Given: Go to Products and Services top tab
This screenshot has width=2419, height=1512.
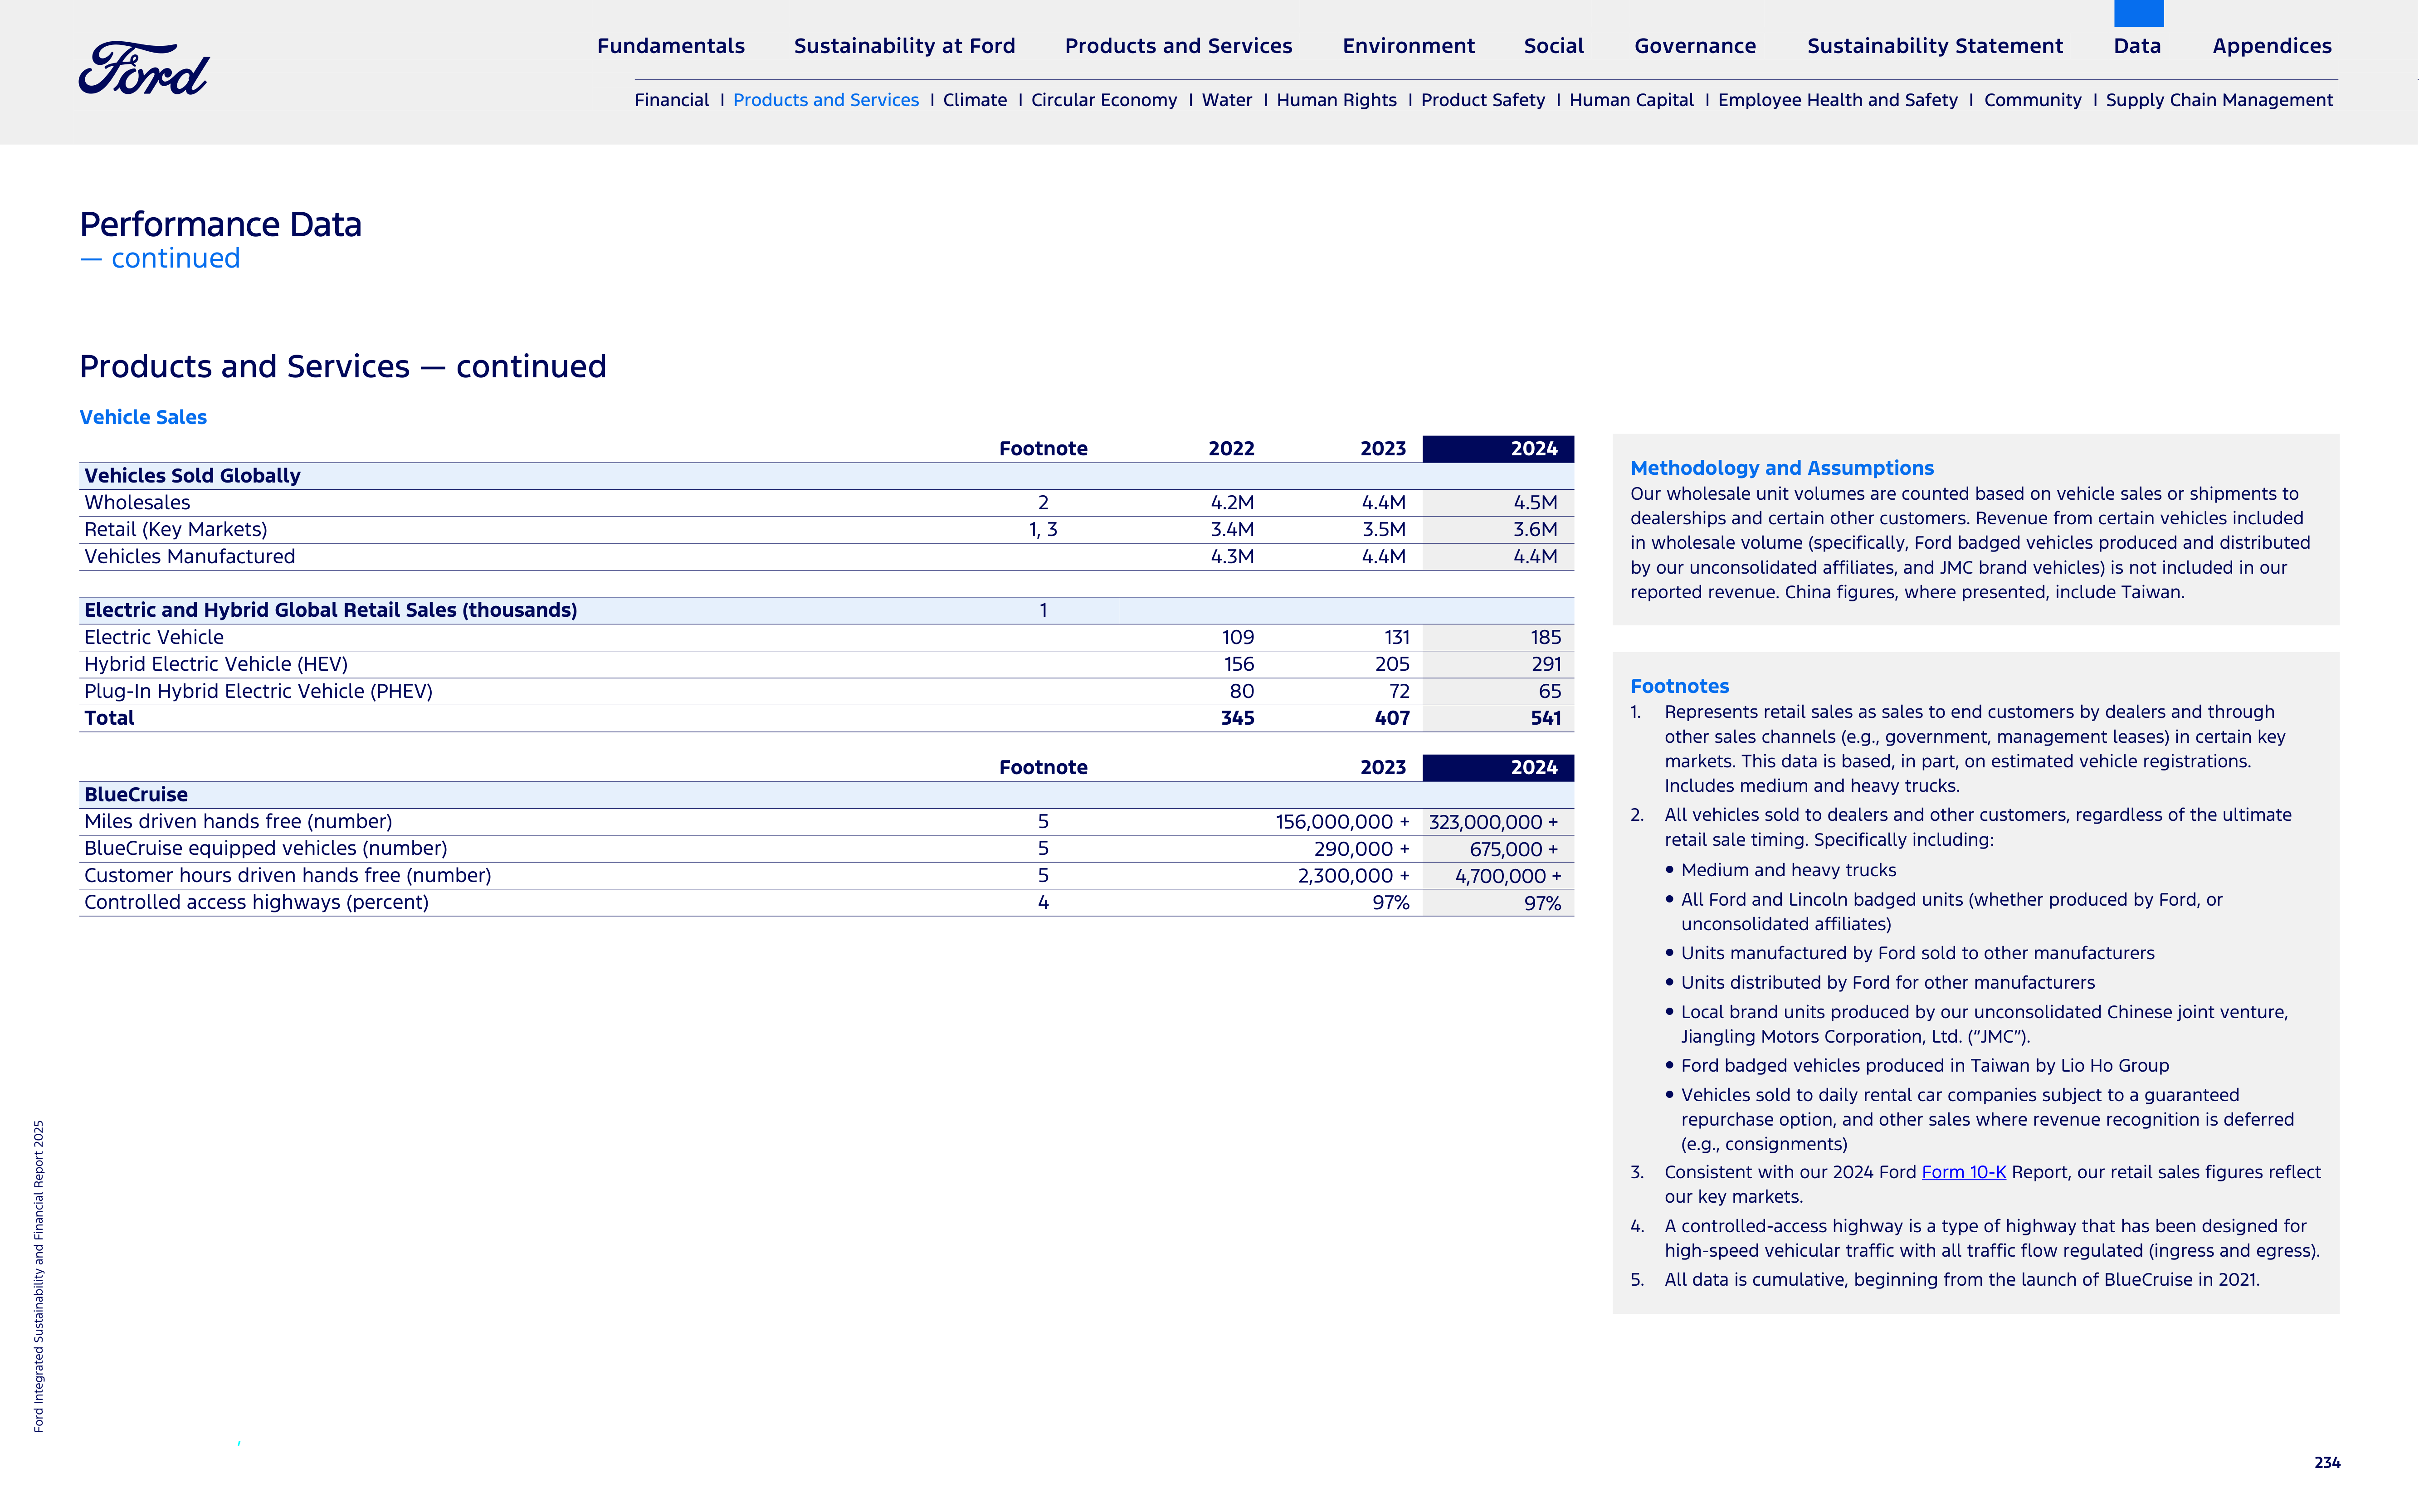Looking at the screenshot, I should [1178, 46].
